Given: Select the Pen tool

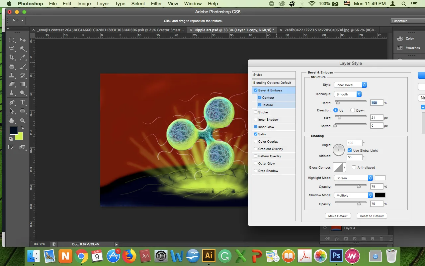Looking at the screenshot, I should click(x=12, y=102).
